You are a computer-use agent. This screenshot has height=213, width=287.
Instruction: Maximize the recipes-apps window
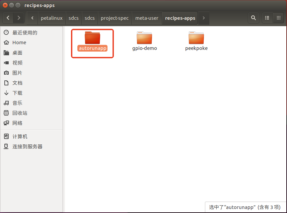[18, 5]
